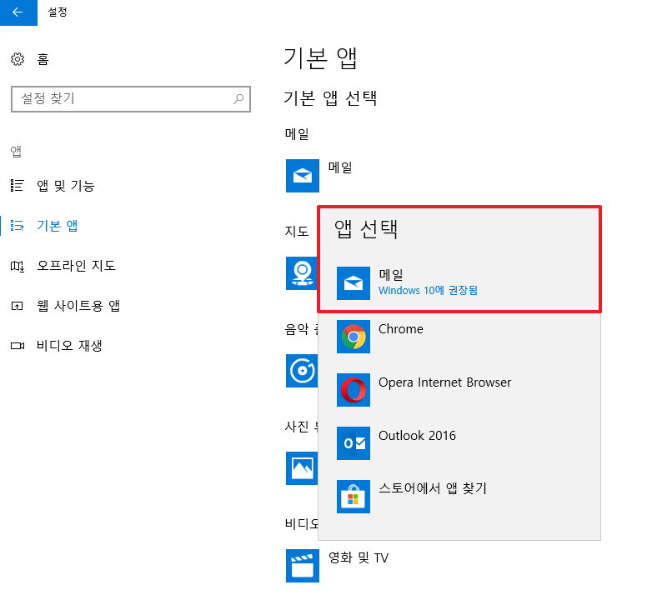Open 웹 사이트용 앱 in sidebar

point(78,306)
